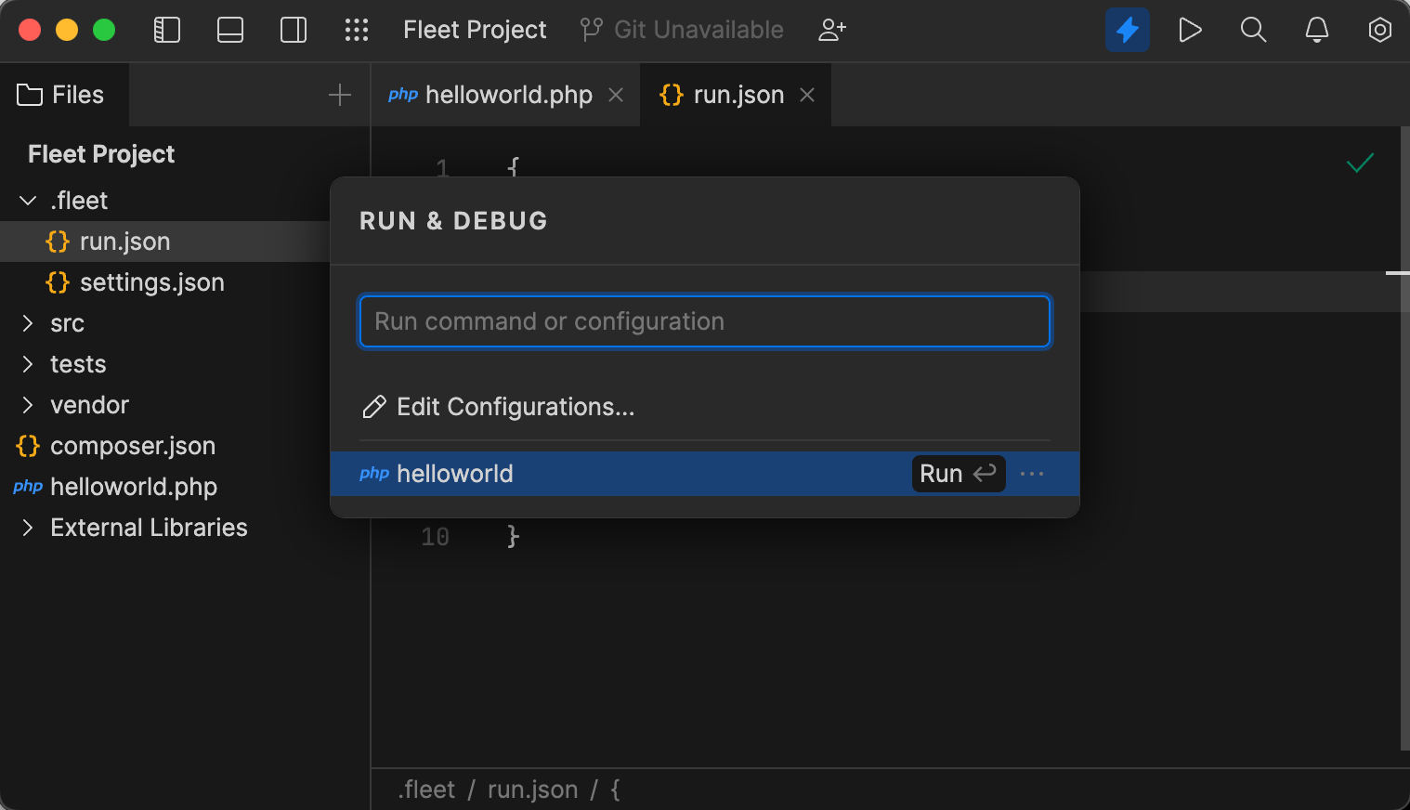Expand the src folder

[x=26, y=323]
